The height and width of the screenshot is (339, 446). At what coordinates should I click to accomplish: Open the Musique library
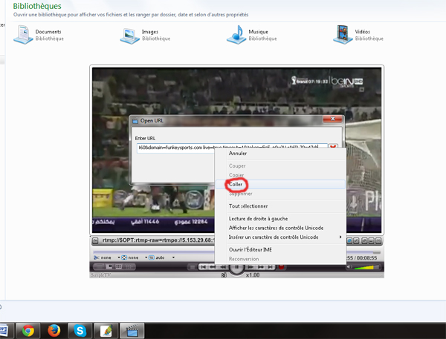(x=252, y=35)
